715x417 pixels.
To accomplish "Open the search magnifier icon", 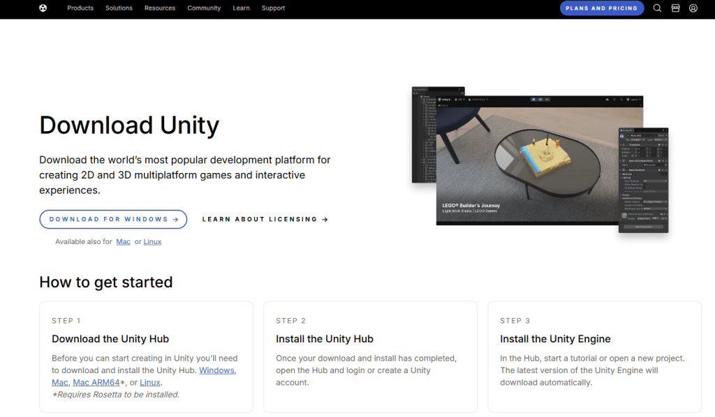I will (657, 8).
